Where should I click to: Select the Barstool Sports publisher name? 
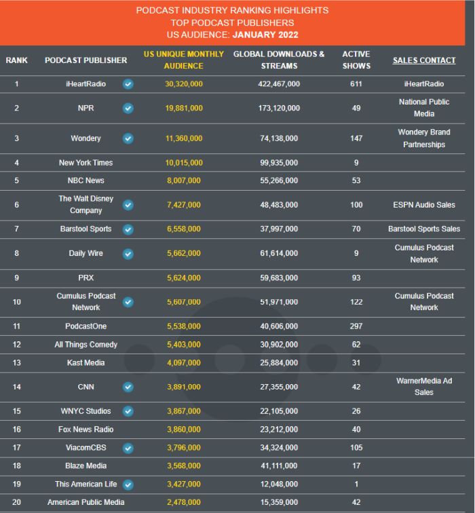85,229
